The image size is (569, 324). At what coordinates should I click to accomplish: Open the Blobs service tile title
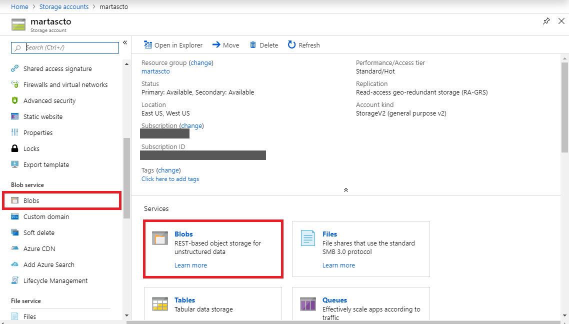(183, 234)
